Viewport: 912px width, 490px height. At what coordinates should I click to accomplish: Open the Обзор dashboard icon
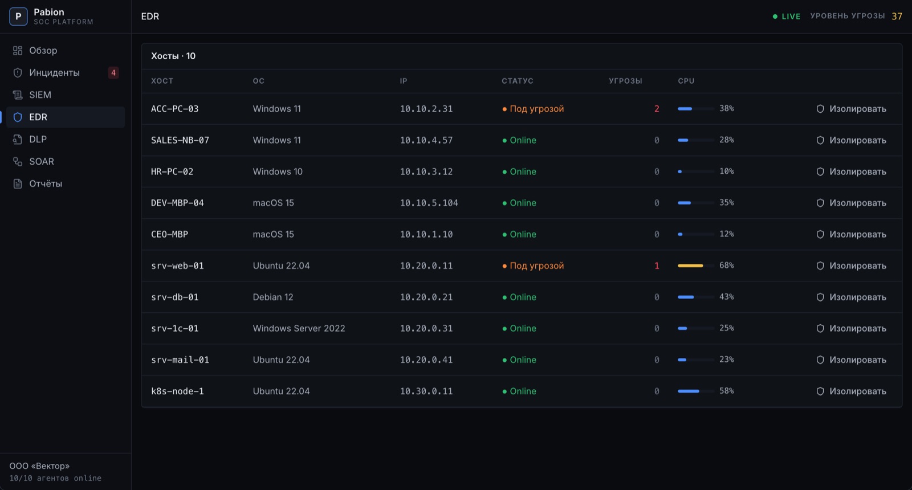point(18,51)
